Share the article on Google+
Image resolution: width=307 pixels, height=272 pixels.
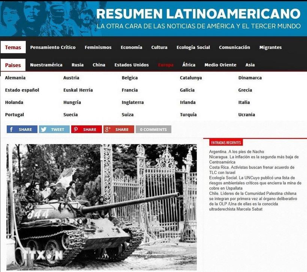click(x=119, y=129)
